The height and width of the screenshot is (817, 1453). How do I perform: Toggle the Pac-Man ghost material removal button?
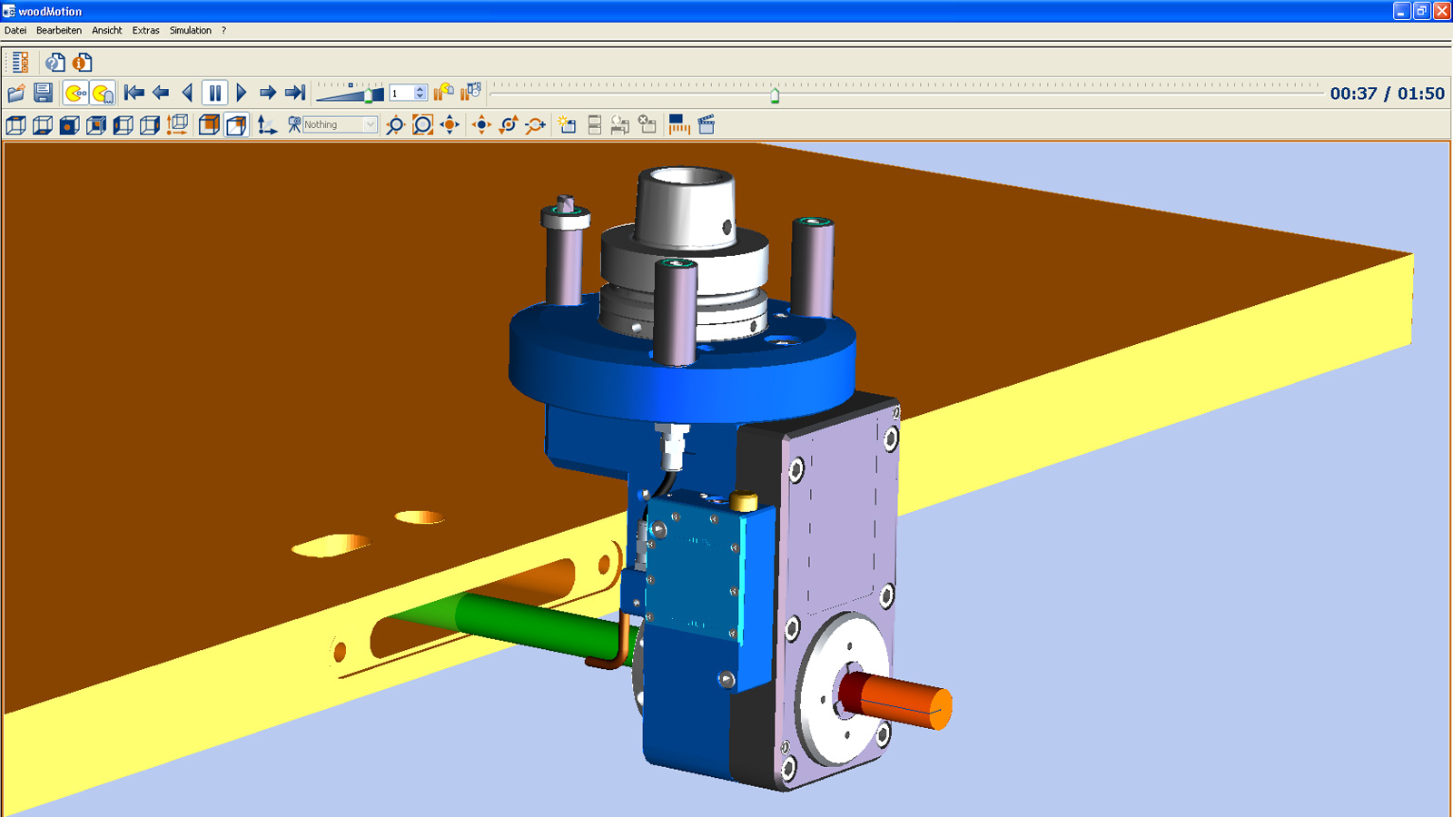pos(104,93)
